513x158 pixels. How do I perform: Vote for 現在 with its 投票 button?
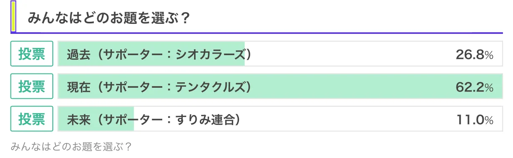[x=32, y=87]
